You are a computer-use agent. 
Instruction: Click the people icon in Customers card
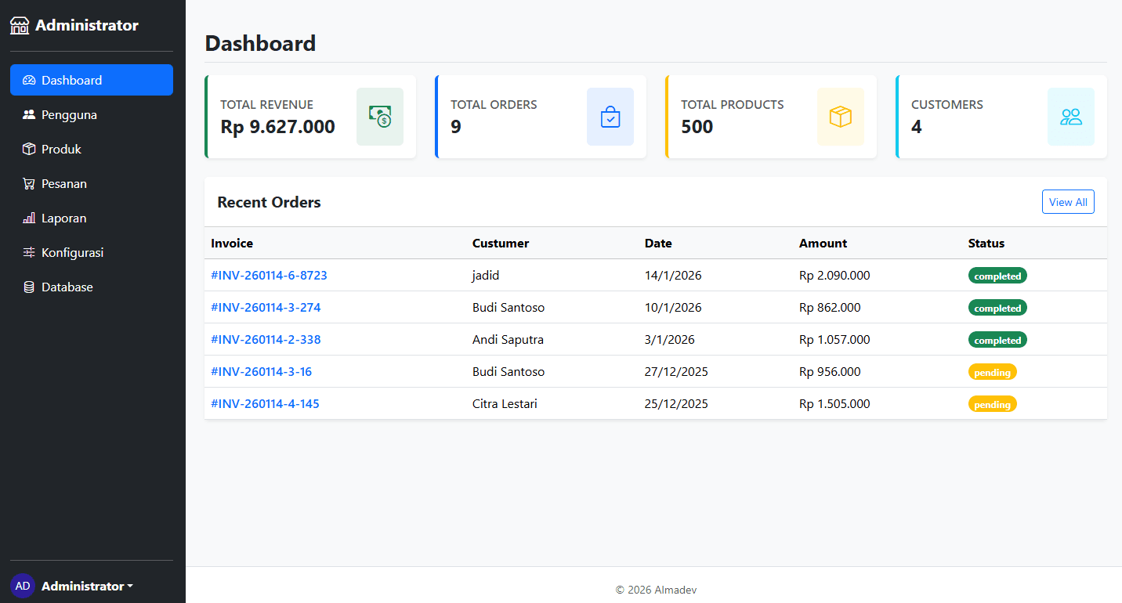tap(1071, 117)
